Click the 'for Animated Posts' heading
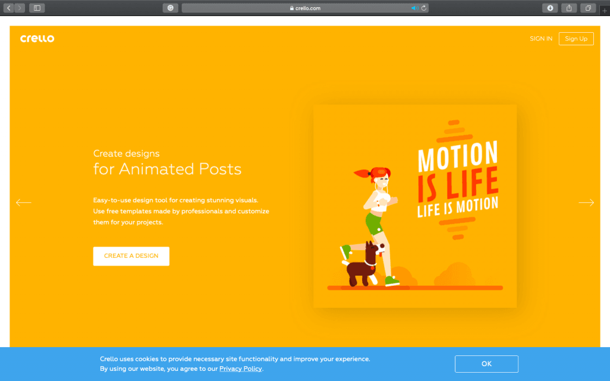 167,168
